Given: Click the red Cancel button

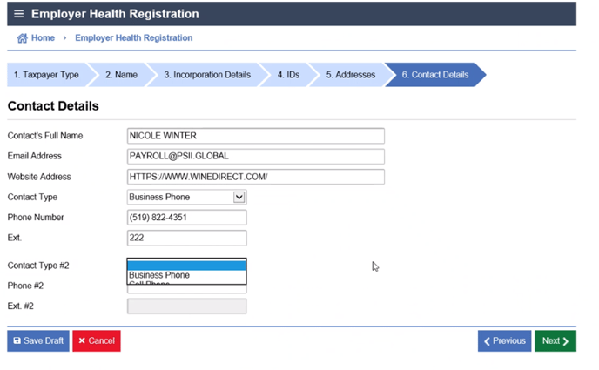Looking at the screenshot, I should point(96,340).
